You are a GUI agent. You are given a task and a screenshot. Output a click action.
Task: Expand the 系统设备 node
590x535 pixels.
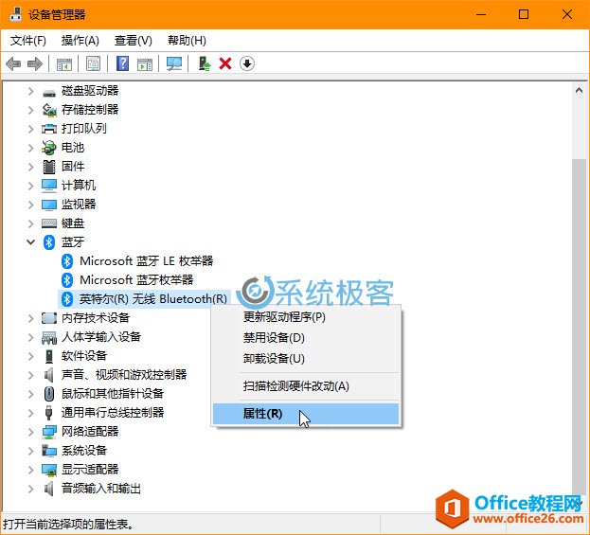pyautogui.click(x=31, y=451)
